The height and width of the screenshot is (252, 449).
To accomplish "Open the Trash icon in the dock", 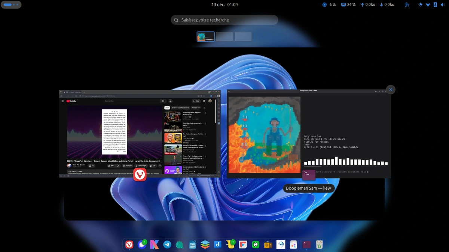I will [x=319, y=245].
